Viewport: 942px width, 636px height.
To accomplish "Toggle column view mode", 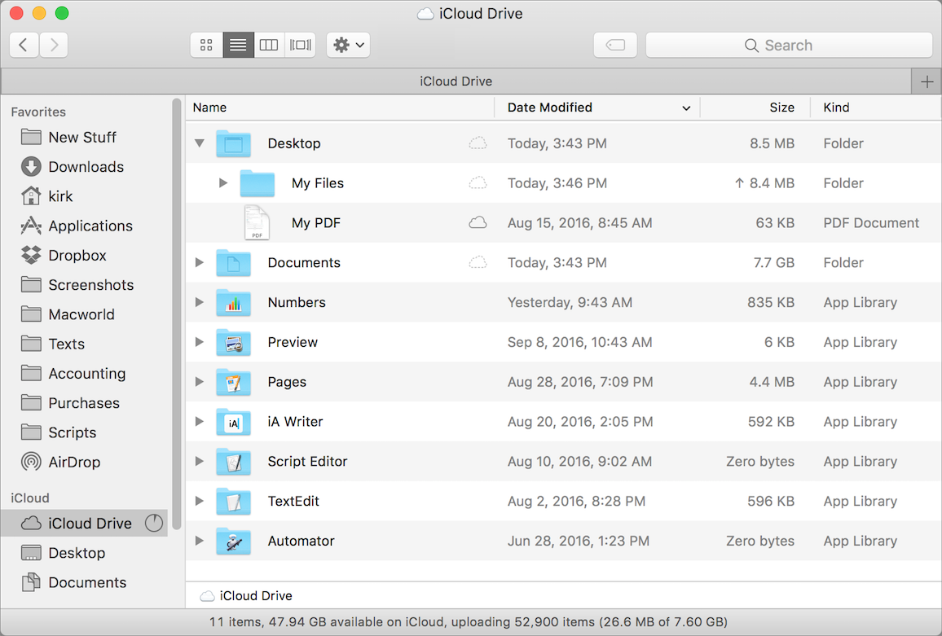I will click(x=269, y=45).
